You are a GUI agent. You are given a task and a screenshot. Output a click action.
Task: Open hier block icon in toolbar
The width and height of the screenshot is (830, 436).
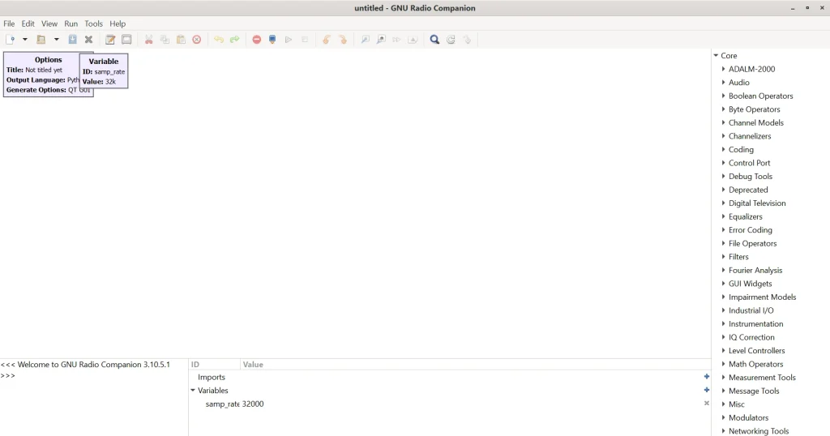point(467,40)
